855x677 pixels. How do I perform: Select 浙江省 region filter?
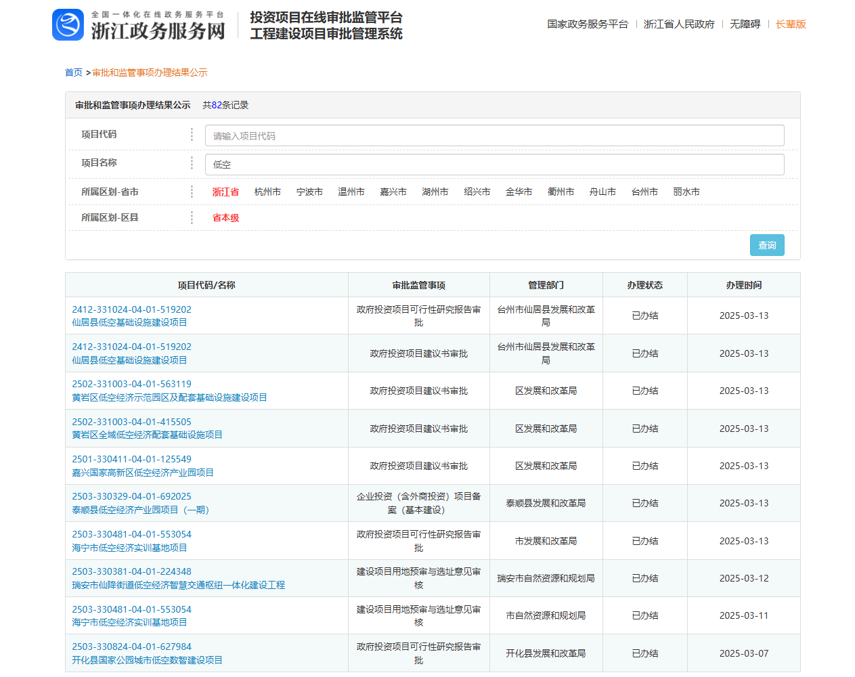coord(225,192)
